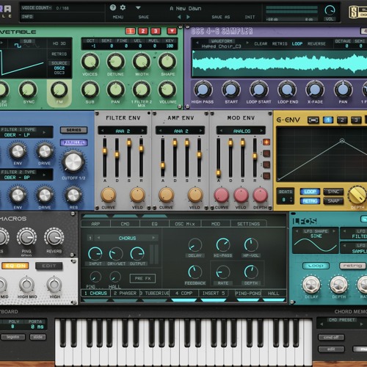Open settings gear icon in top bar
This screenshot has width=367, height=367.
[123, 7]
